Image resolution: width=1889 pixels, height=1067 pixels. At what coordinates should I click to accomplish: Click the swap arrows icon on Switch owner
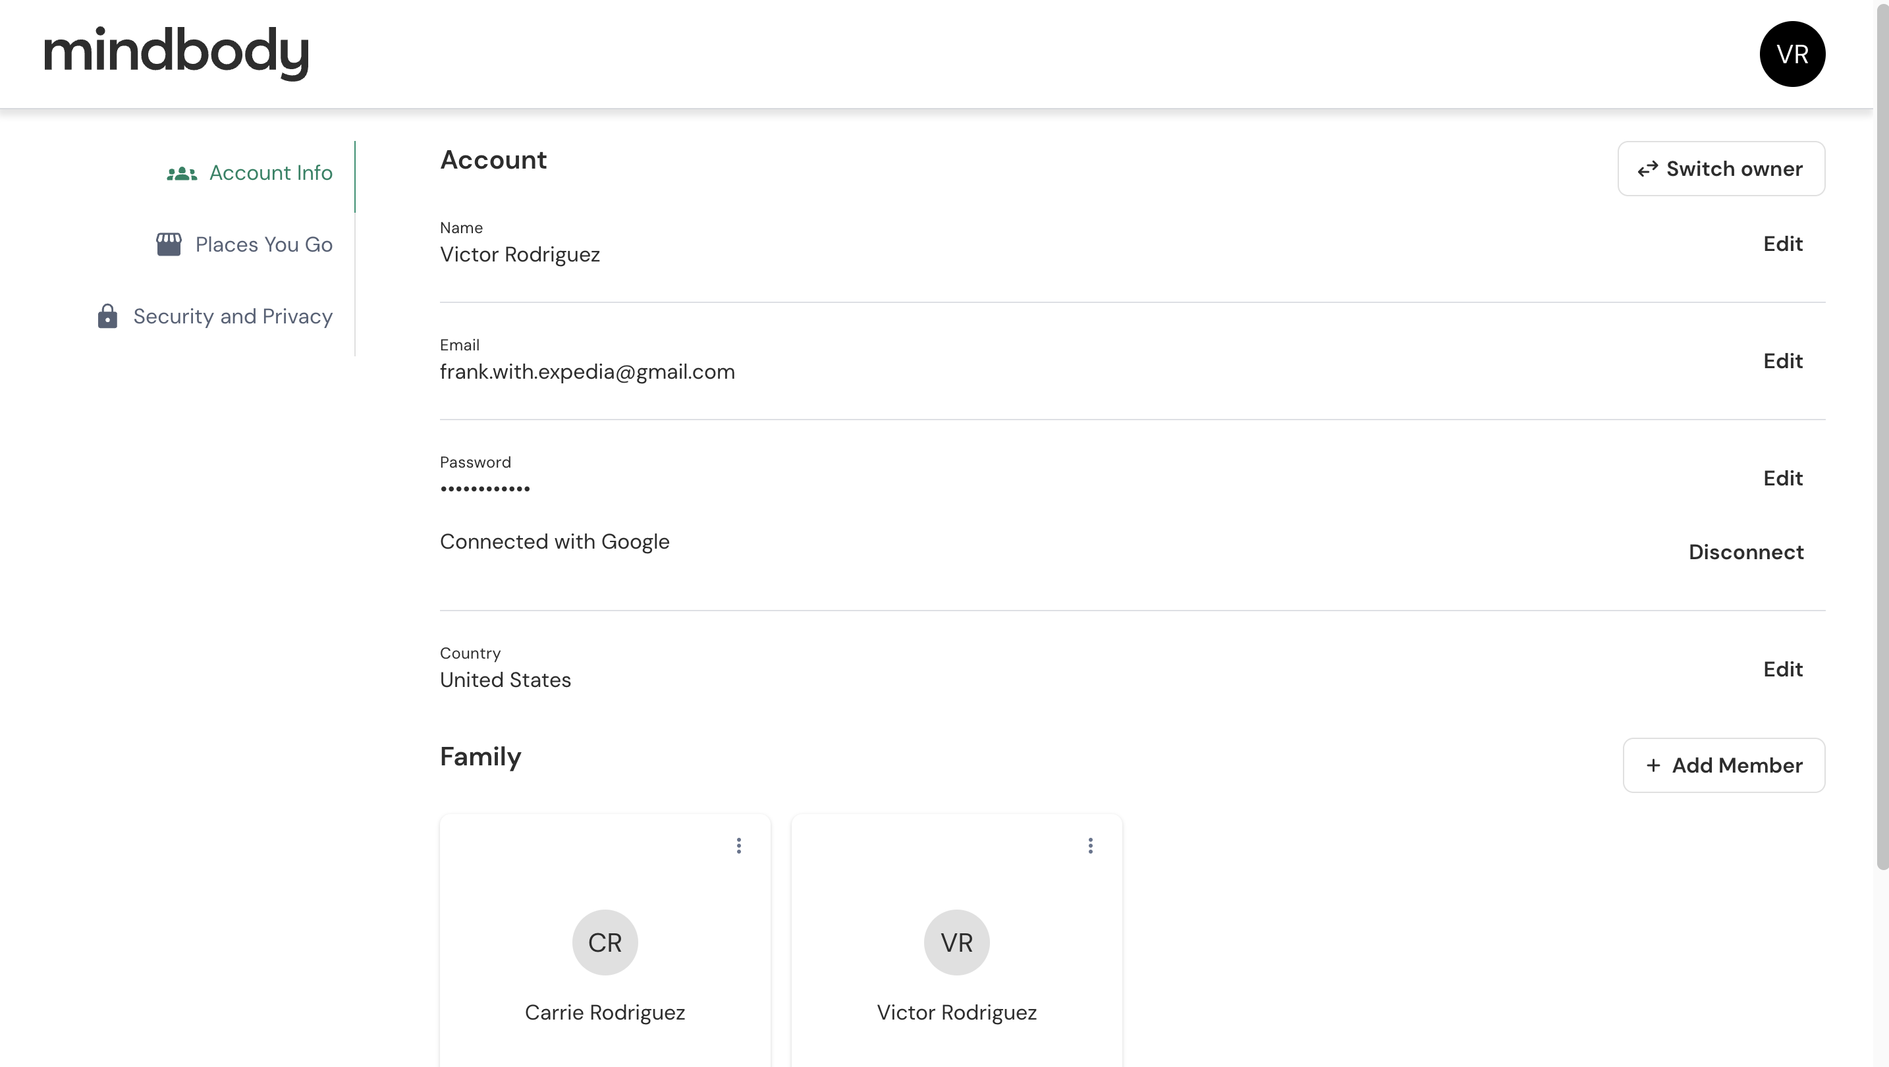[1648, 169]
